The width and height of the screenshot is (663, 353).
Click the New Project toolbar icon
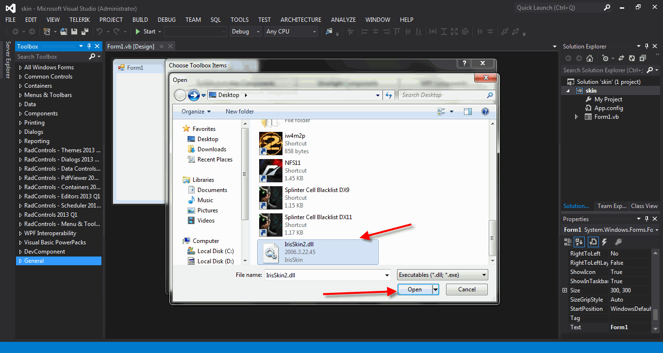(x=47, y=32)
